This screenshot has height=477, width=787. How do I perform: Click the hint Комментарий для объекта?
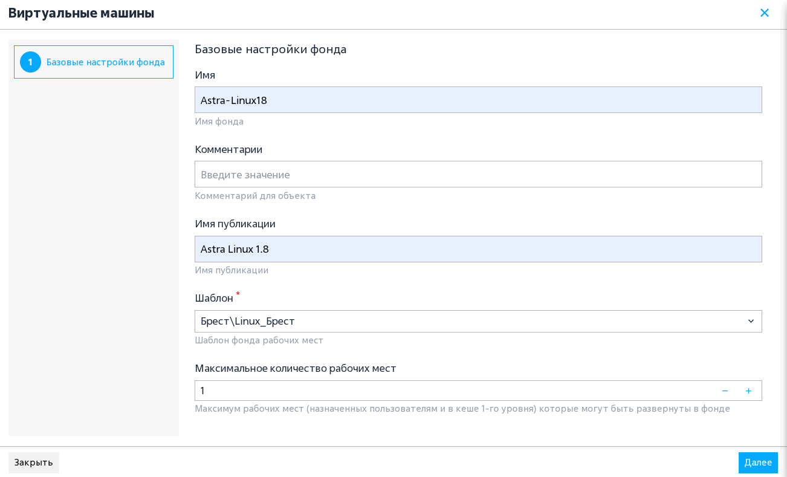255,196
